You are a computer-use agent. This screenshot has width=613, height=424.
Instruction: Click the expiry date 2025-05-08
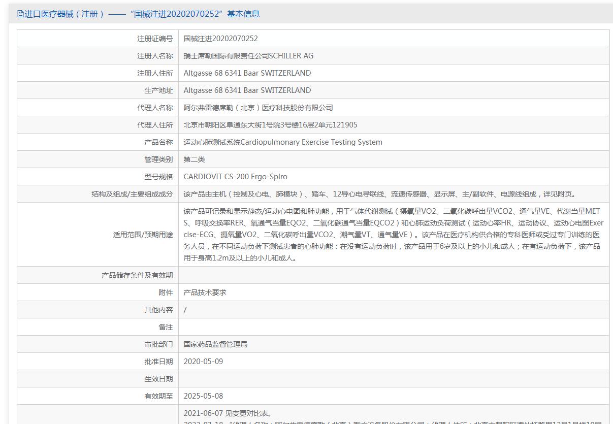(203, 396)
